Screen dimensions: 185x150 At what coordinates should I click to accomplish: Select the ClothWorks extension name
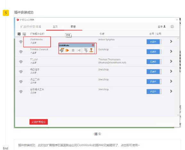[x=36, y=40]
